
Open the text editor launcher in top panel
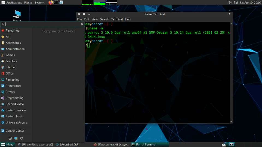[x=61, y=2]
